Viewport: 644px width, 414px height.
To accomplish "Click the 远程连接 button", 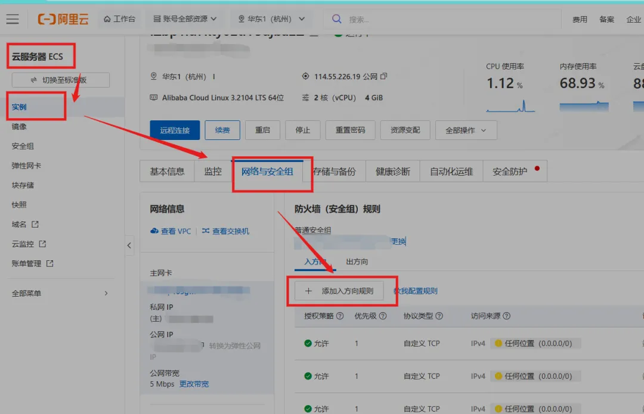I will 176,130.
